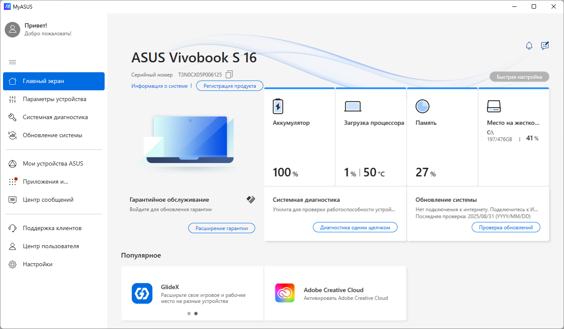The width and height of the screenshot is (564, 329).
Task: Copy the serial number with copy icon
Action: tap(229, 74)
